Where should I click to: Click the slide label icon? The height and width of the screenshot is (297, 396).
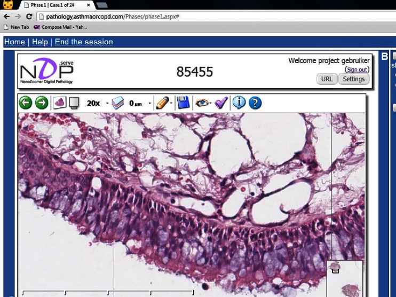click(74, 103)
